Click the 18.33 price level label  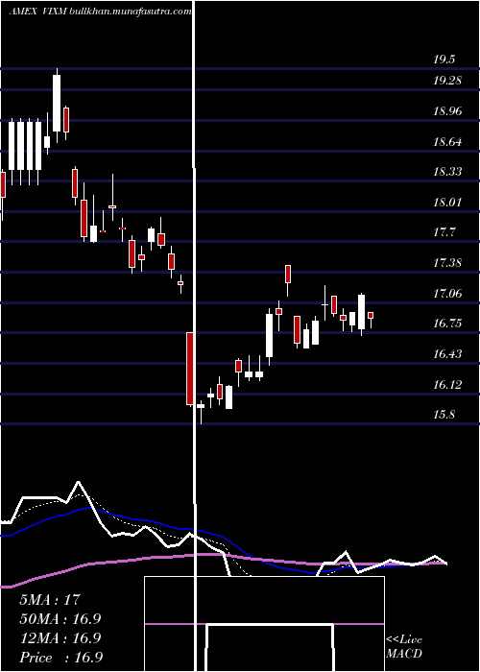447,172
